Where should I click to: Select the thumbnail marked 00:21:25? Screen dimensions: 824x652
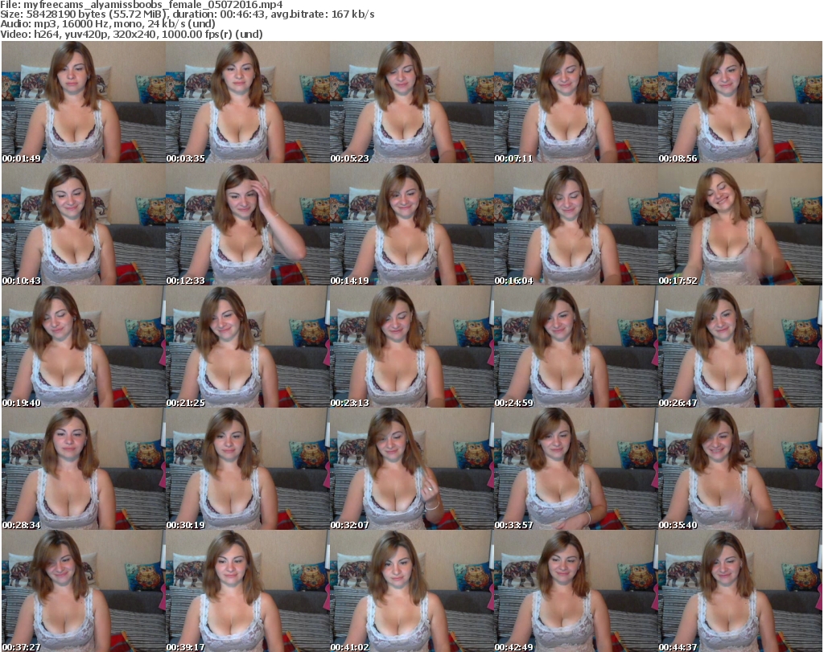(x=248, y=347)
